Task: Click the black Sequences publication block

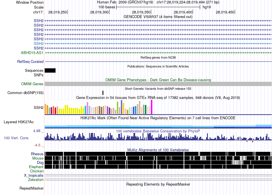Action: click(x=50, y=70)
